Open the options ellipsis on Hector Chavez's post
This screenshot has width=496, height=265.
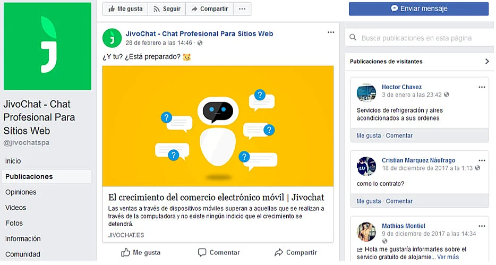coord(482,87)
